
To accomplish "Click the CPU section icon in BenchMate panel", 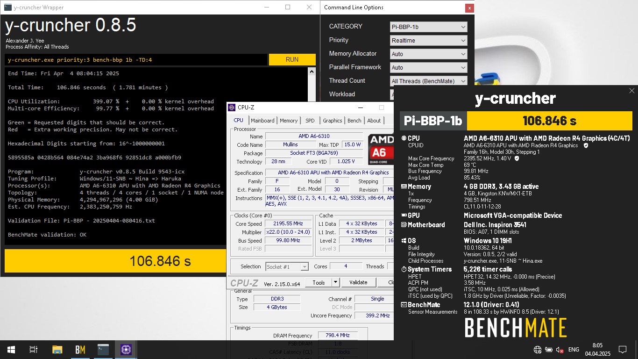I will 404,138.
